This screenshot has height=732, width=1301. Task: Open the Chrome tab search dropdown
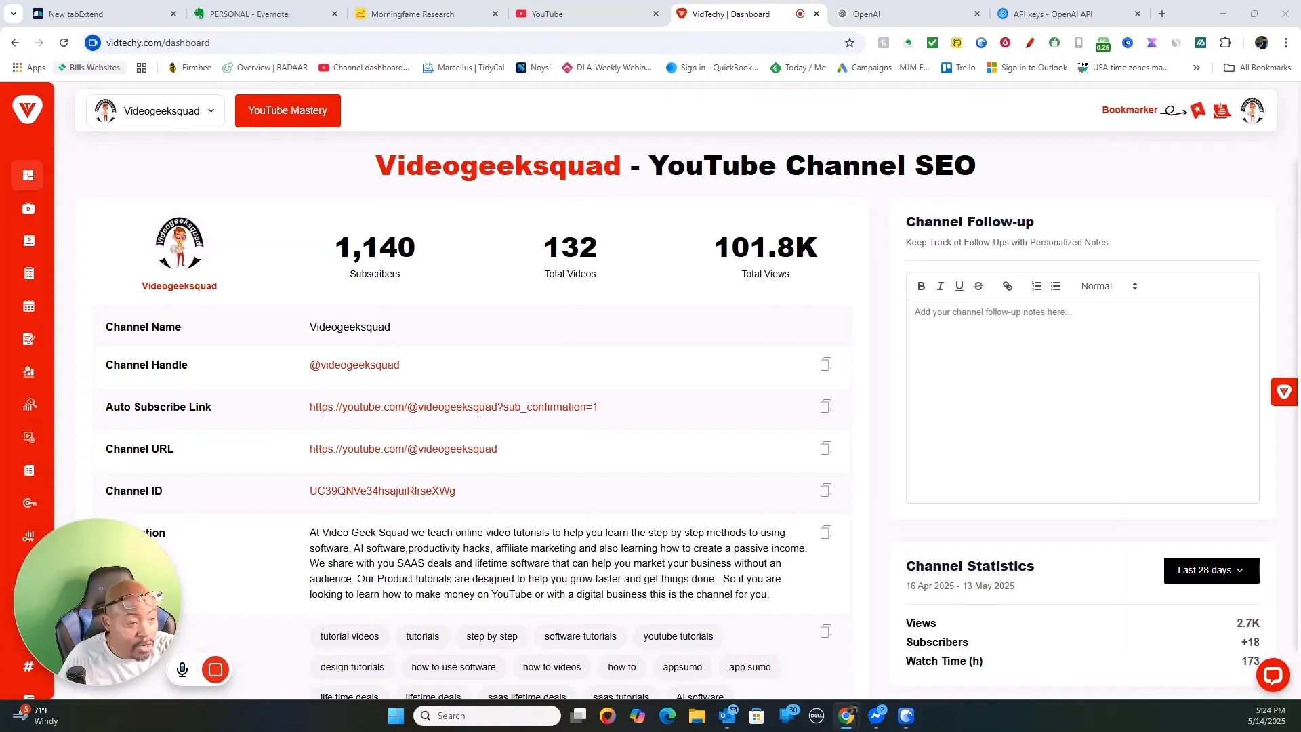(13, 14)
